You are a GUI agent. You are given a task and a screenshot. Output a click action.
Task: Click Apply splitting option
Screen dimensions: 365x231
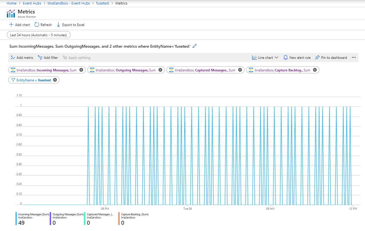pyautogui.click(x=77, y=57)
